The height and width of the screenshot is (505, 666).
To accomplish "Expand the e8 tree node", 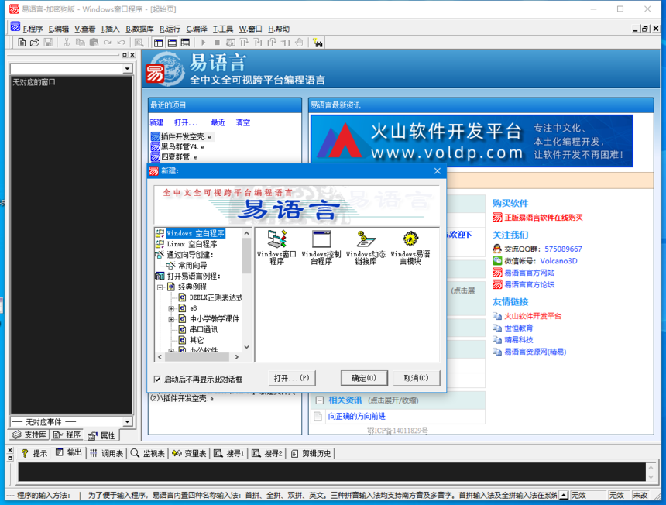I will click(171, 308).
